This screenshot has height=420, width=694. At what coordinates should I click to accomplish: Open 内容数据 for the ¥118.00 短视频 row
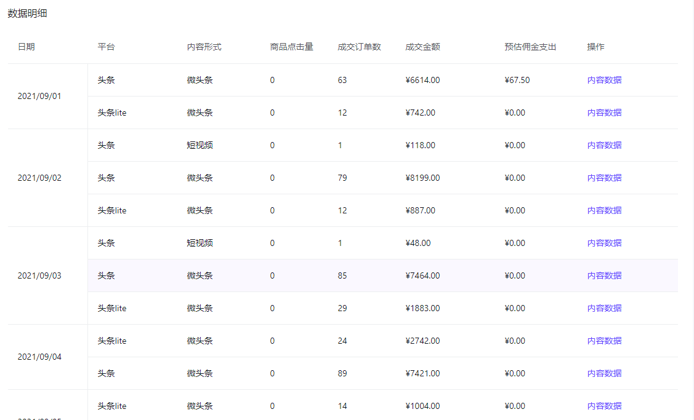604,146
